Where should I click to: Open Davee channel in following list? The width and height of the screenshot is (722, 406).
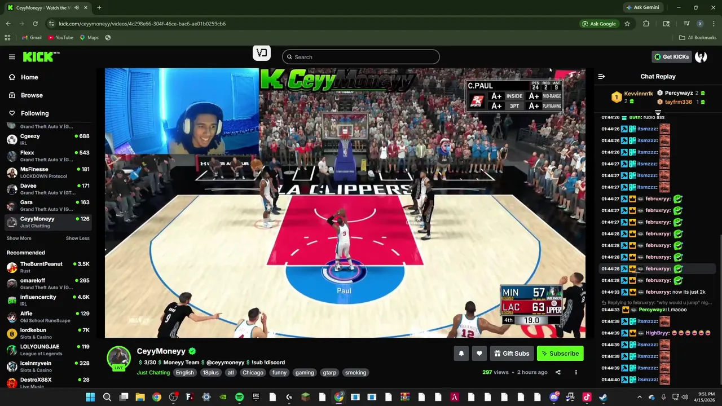48,189
